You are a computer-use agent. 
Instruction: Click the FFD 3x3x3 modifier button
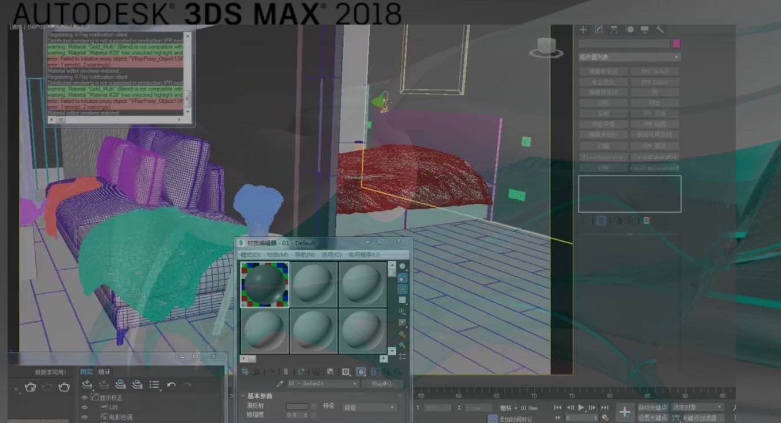[655, 71]
